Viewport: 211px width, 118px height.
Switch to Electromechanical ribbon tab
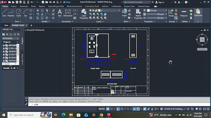pos(74,6)
